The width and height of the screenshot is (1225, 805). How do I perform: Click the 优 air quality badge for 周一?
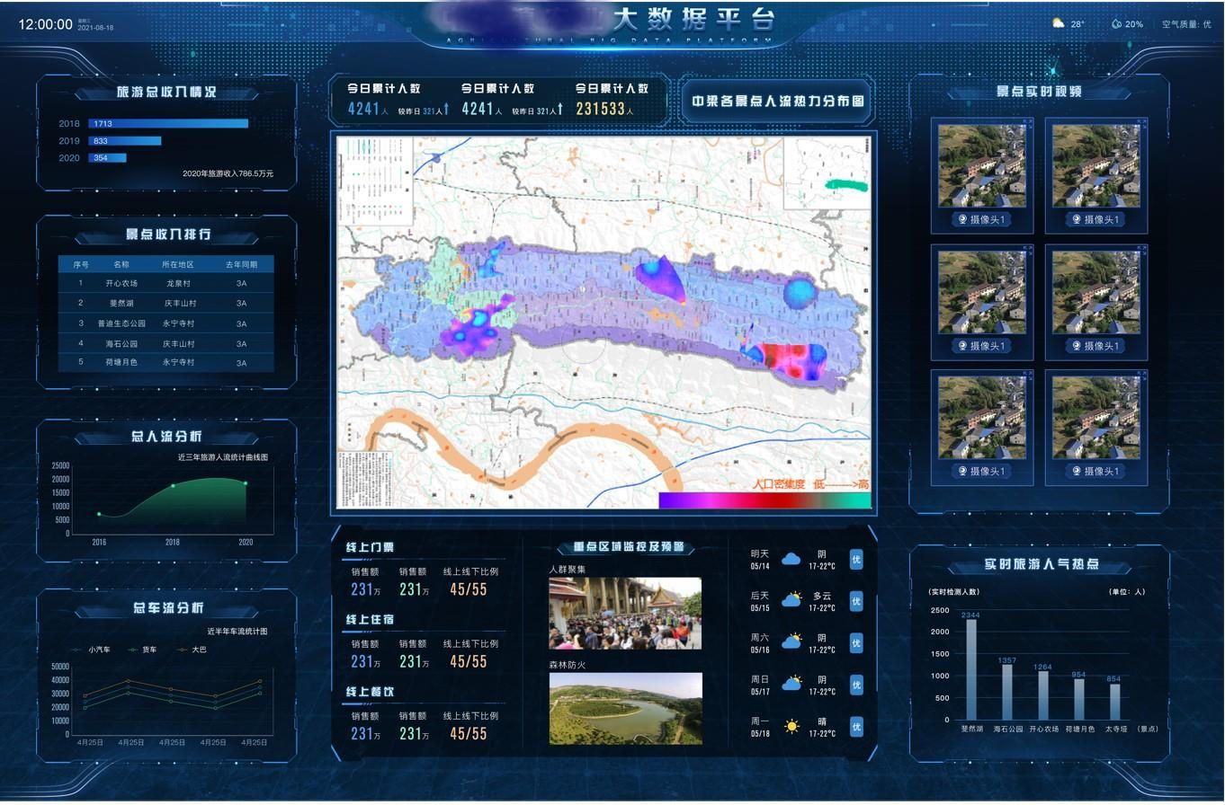(856, 726)
